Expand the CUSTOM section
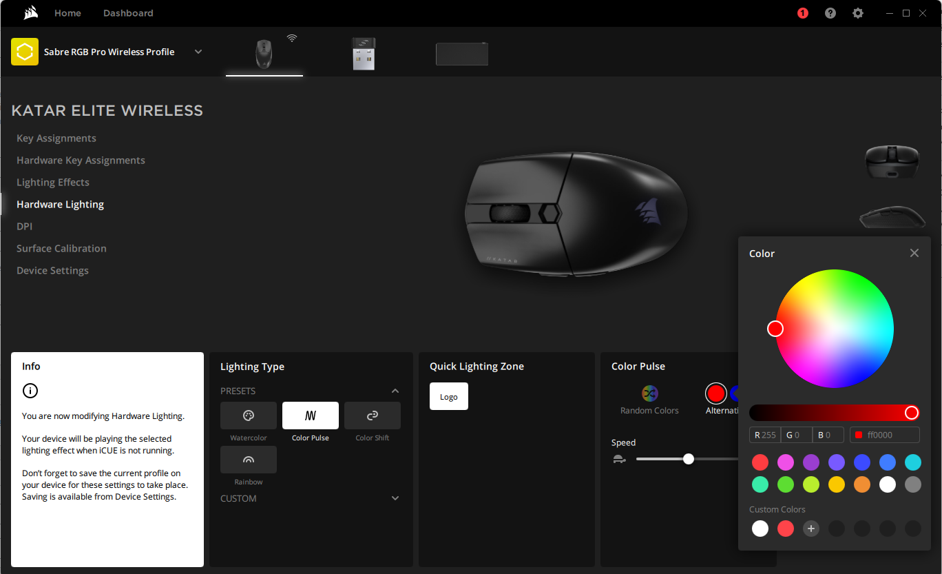942x574 pixels. coord(395,498)
